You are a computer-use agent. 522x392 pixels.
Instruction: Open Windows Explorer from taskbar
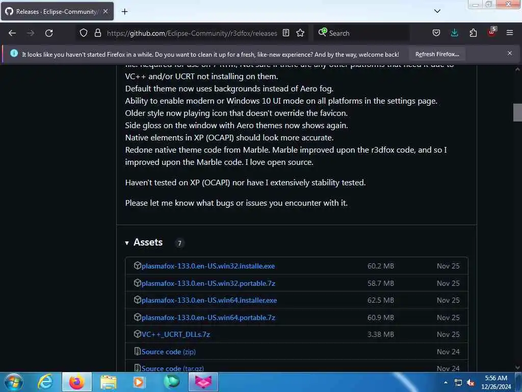coord(109,382)
